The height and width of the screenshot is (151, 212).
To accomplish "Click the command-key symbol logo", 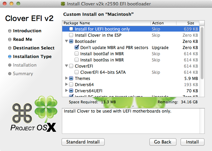I will 22,113.
